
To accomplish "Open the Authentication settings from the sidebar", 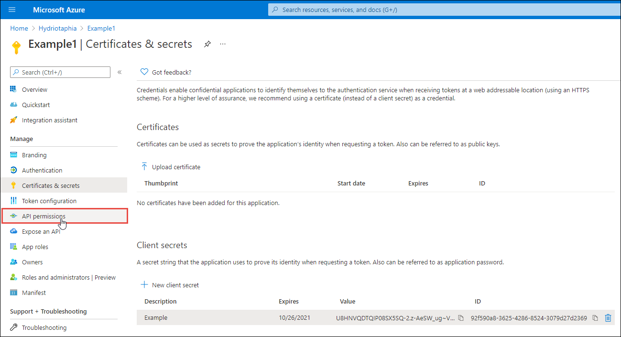I will (x=42, y=170).
